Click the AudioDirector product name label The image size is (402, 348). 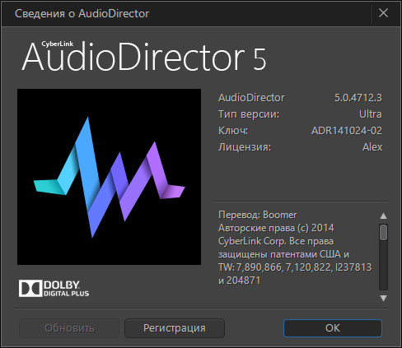pos(251,98)
